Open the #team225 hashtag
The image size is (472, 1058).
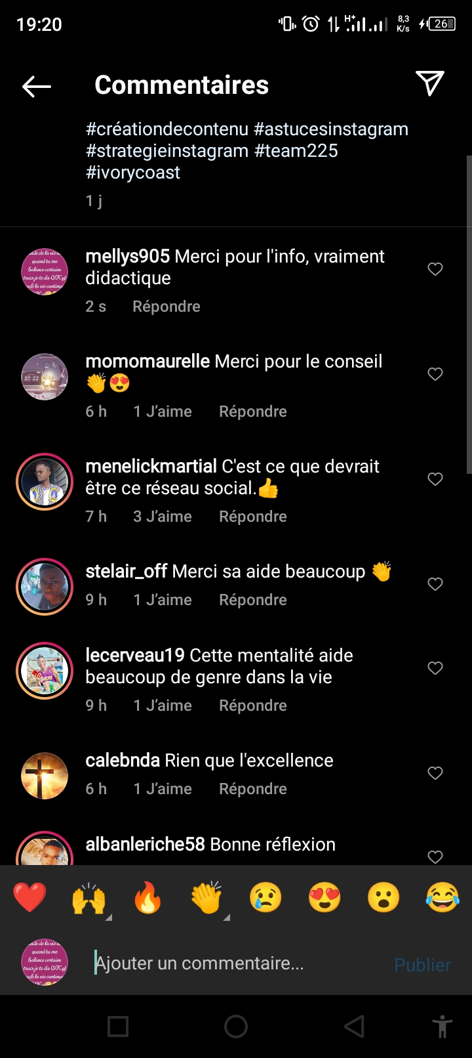(296, 151)
